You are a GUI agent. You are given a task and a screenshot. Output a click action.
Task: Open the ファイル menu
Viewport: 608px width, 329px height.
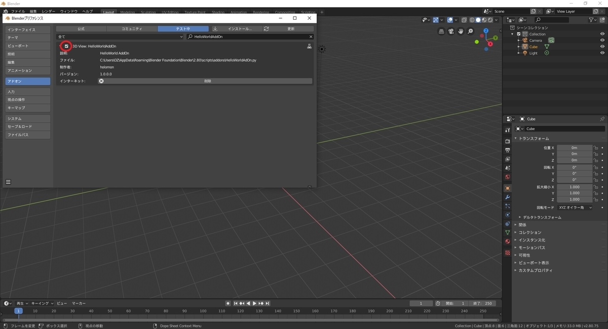click(x=18, y=11)
